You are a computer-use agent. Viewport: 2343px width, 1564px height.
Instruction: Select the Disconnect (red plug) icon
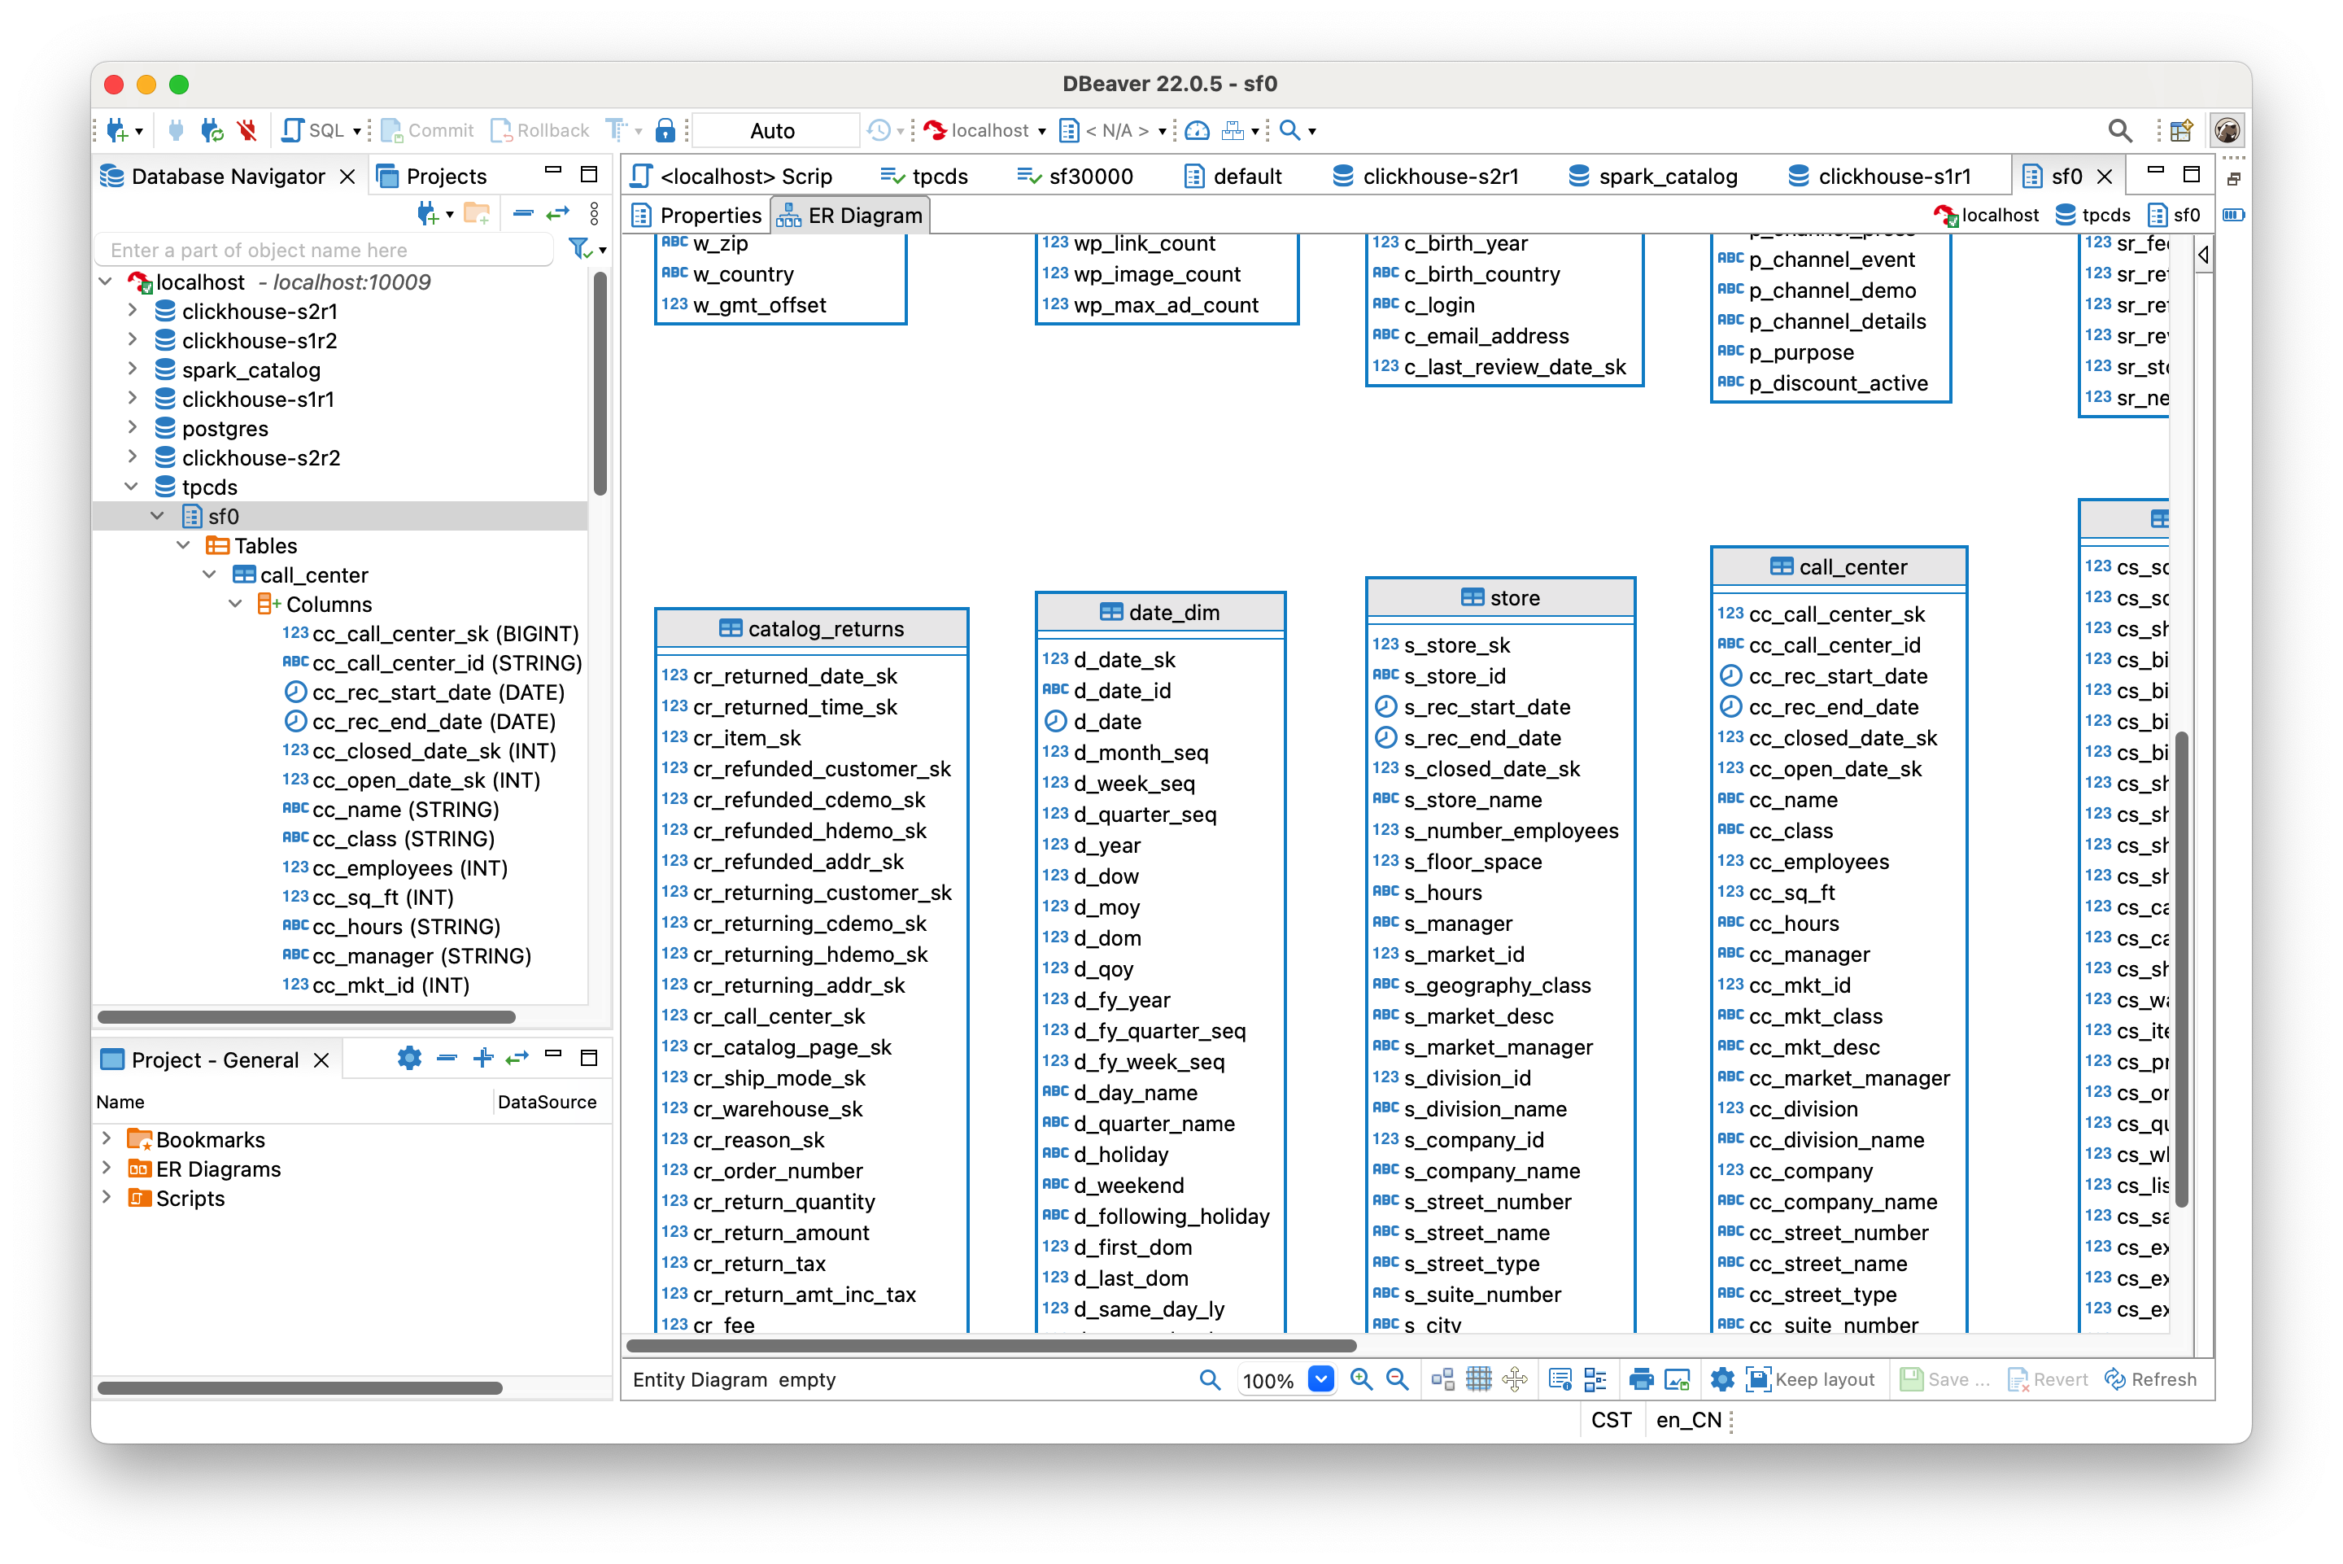pyautogui.click(x=247, y=129)
